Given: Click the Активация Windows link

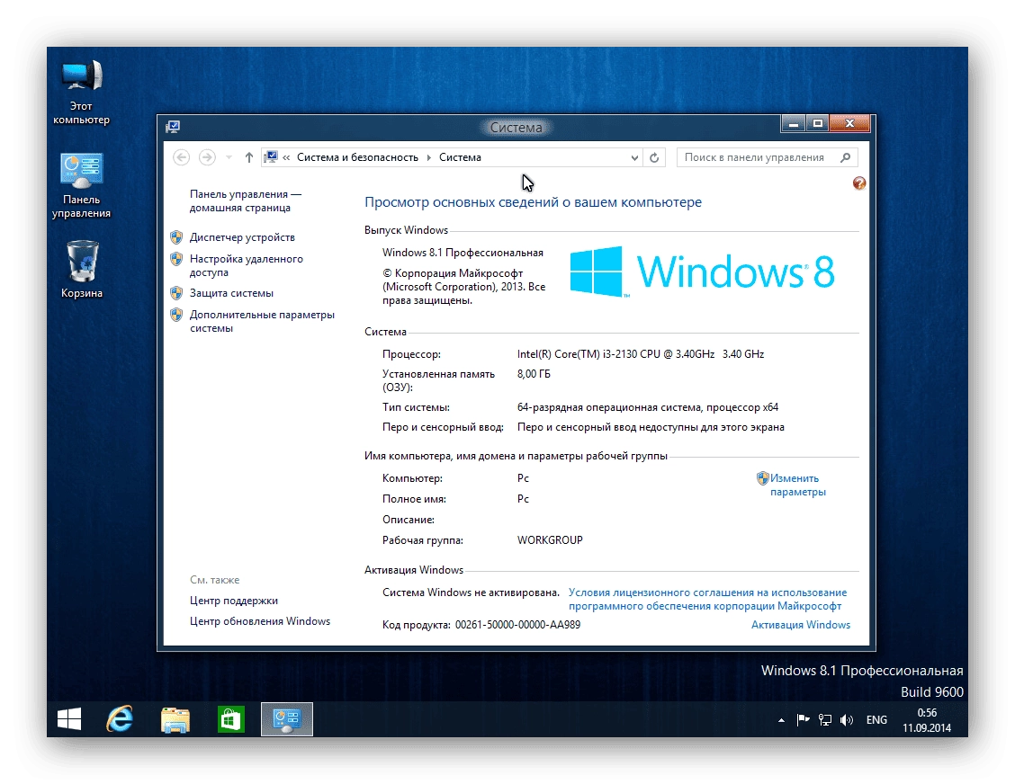Looking at the screenshot, I should [x=801, y=625].
